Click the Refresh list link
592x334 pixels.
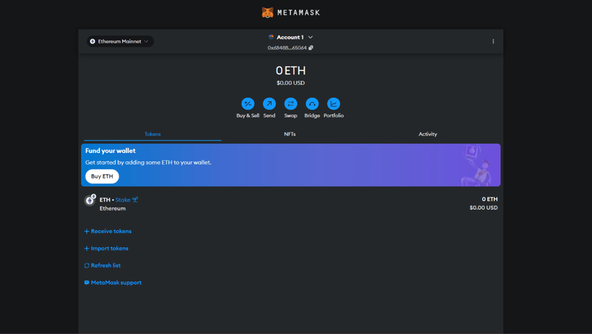102,266
